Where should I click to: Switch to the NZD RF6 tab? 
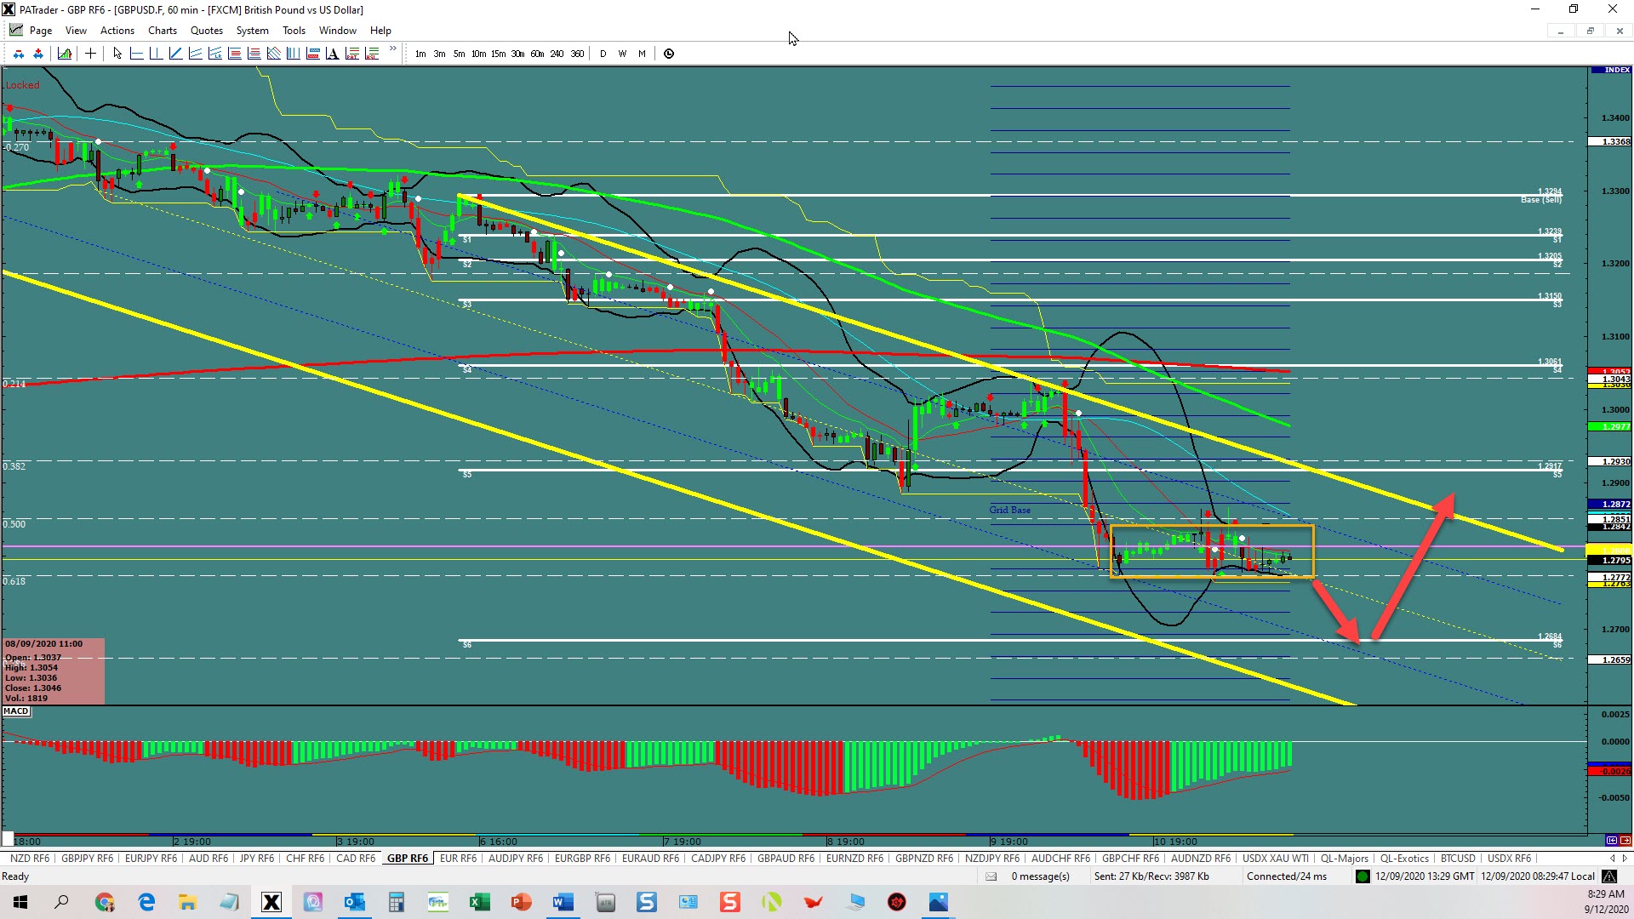30,859
